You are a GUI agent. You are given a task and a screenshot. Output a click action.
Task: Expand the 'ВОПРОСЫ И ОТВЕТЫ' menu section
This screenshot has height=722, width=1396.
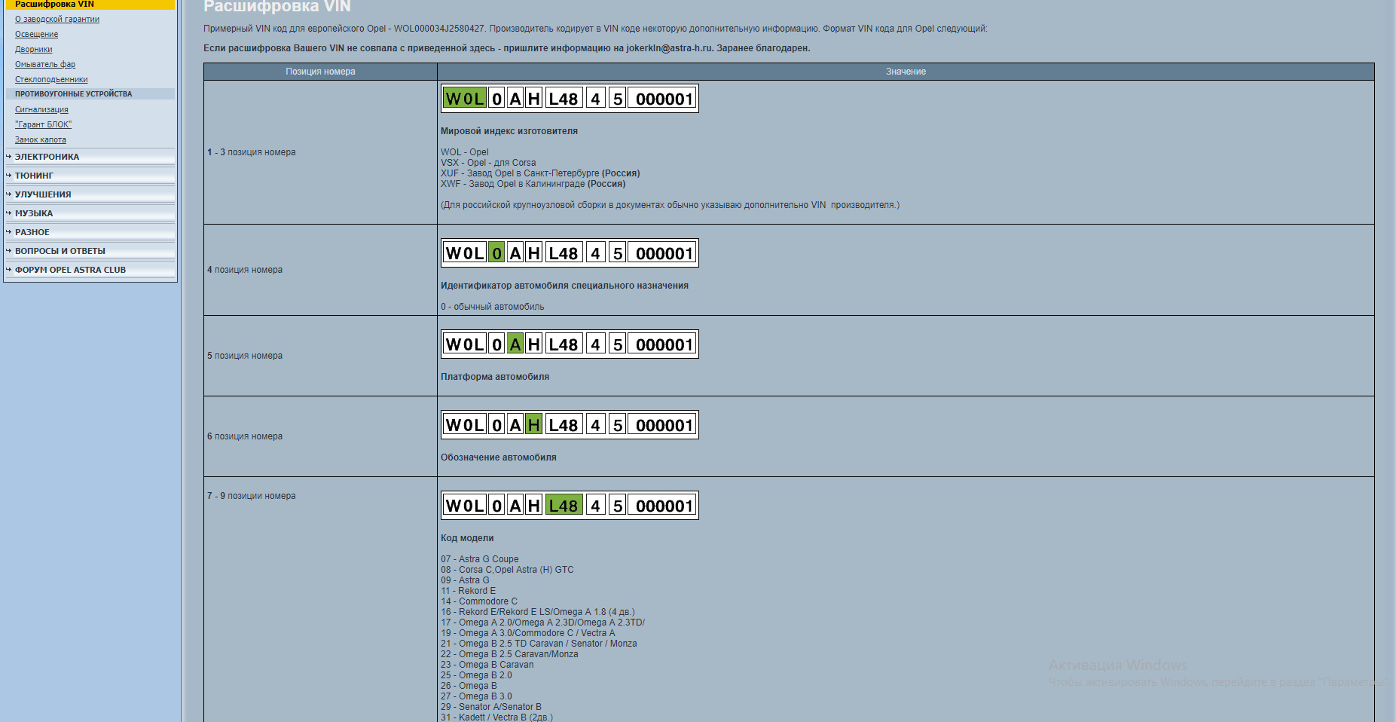click(x=90, y=251)
